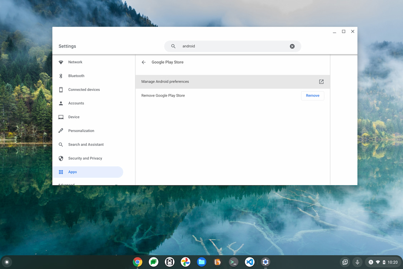Launch VS Code from the shelf

click(x=250, y=262)
